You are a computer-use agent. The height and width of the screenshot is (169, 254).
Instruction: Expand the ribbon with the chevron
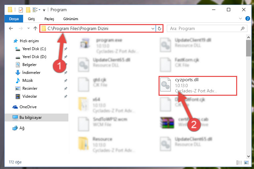point(240,18)
